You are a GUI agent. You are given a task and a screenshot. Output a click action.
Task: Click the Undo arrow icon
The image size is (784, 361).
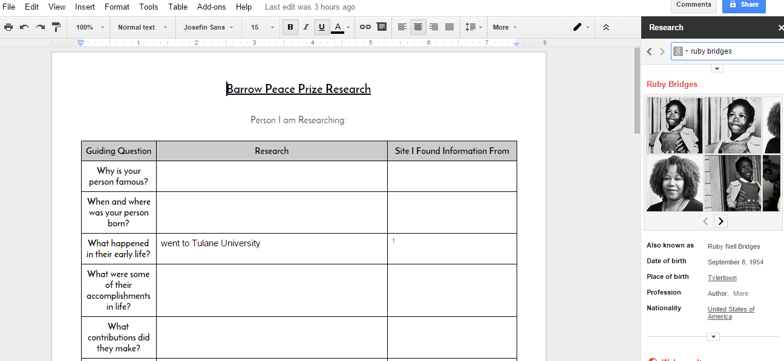point(24,27)
